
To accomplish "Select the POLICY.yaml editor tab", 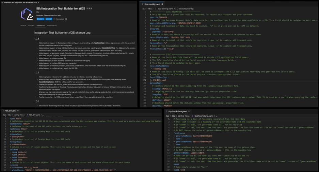I will [x=10, y=111].
